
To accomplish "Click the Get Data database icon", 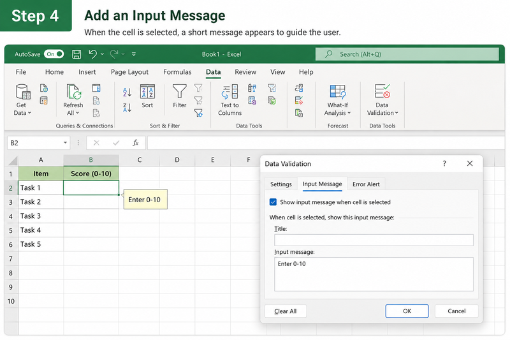I will 23,91.
